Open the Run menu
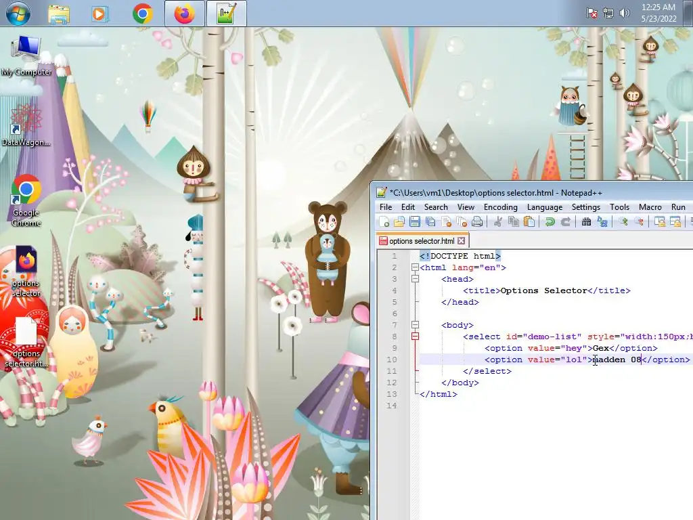This screenshot has height=520, width=693. tap(678, 207)
